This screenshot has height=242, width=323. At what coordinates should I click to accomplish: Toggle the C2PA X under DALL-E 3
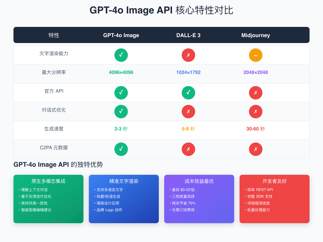pyautogui.click(x=188, y=149)
